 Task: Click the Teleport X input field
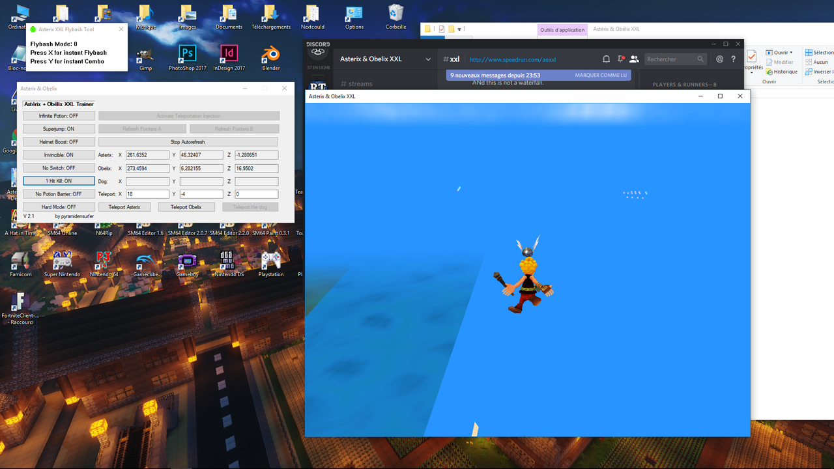[x=147, y=194]
